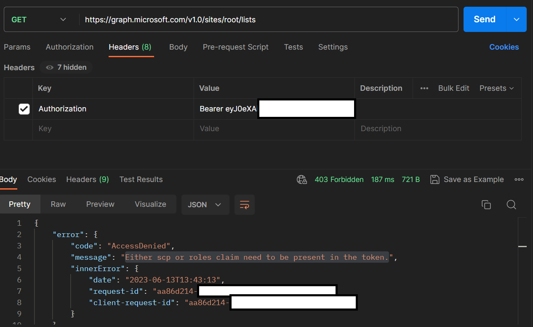The image size is (533, 327).
Task: Switch to Visualize view
Action: 150,204
